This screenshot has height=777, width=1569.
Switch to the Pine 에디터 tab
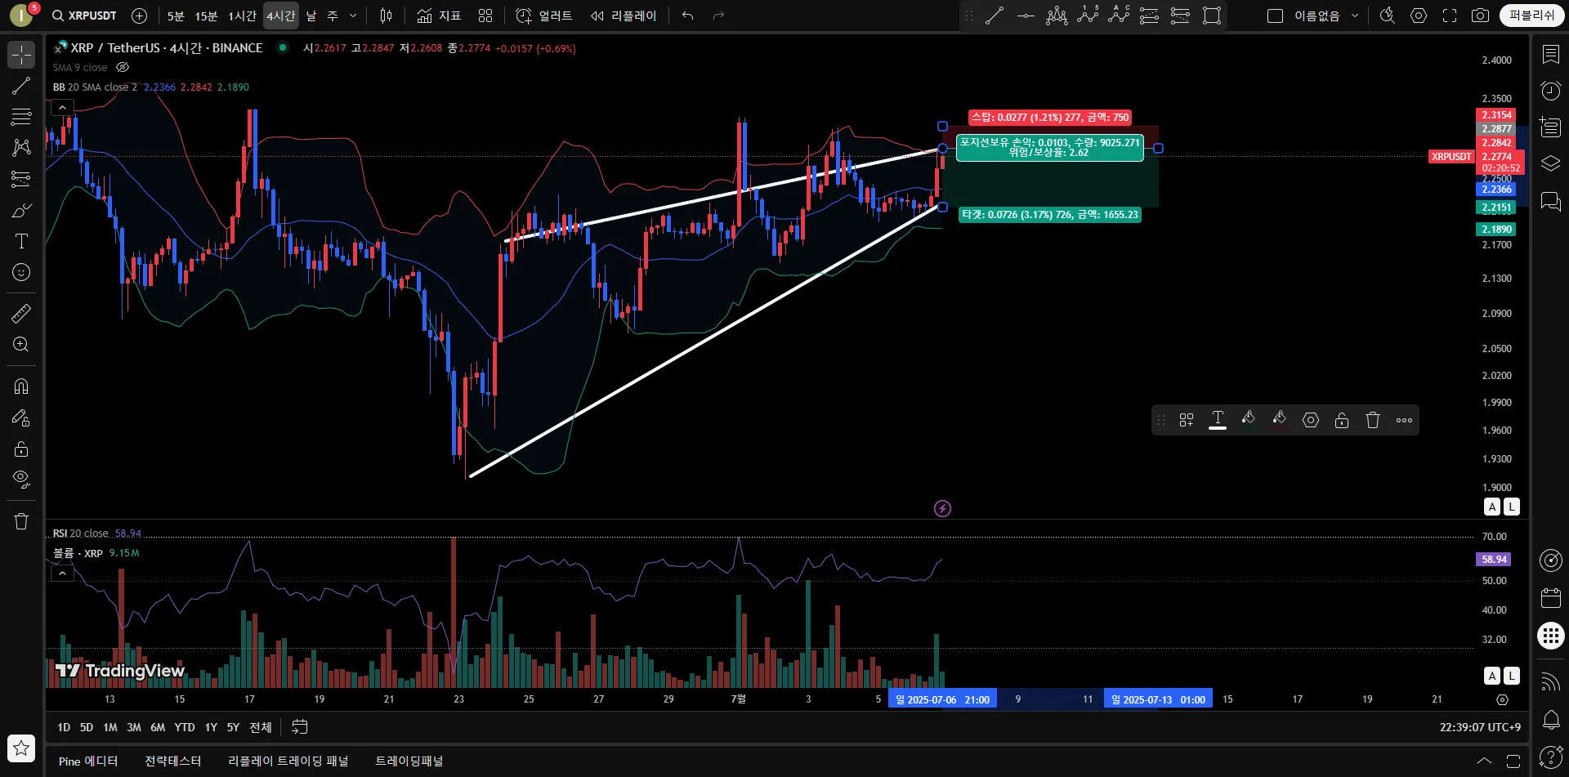88,761
